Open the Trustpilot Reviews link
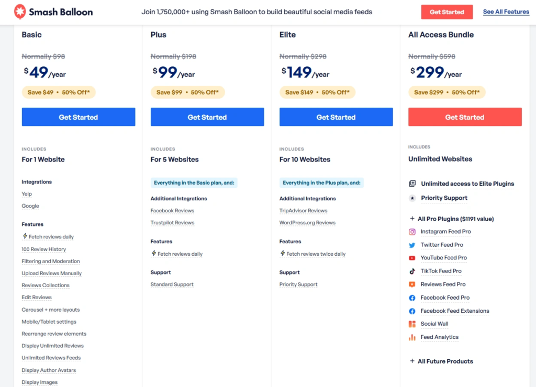This screenshot has height=387, width=536. (172, 222)
